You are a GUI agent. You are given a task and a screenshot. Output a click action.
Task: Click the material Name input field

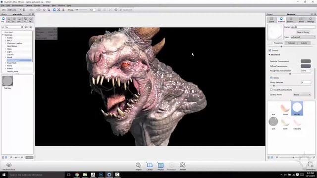click(303, 27)
